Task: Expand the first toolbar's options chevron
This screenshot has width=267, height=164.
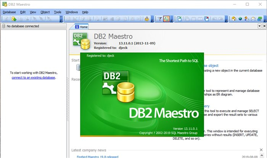Action: (61, 19)
